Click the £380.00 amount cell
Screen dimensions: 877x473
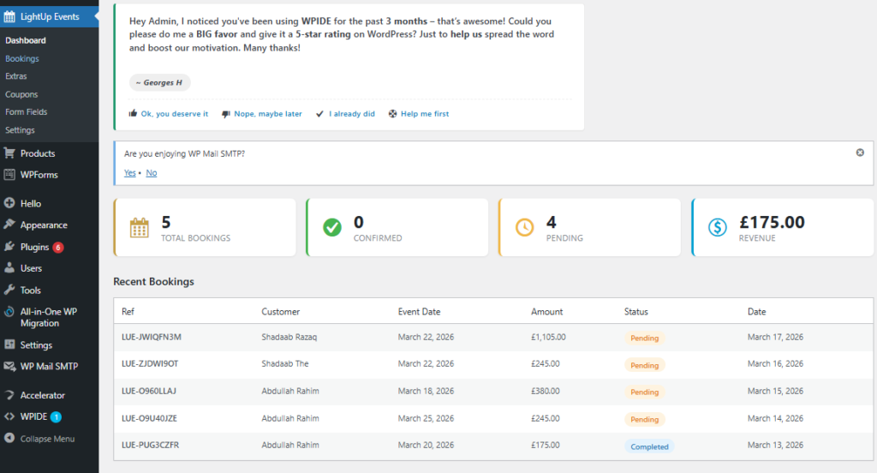[546, 392]
